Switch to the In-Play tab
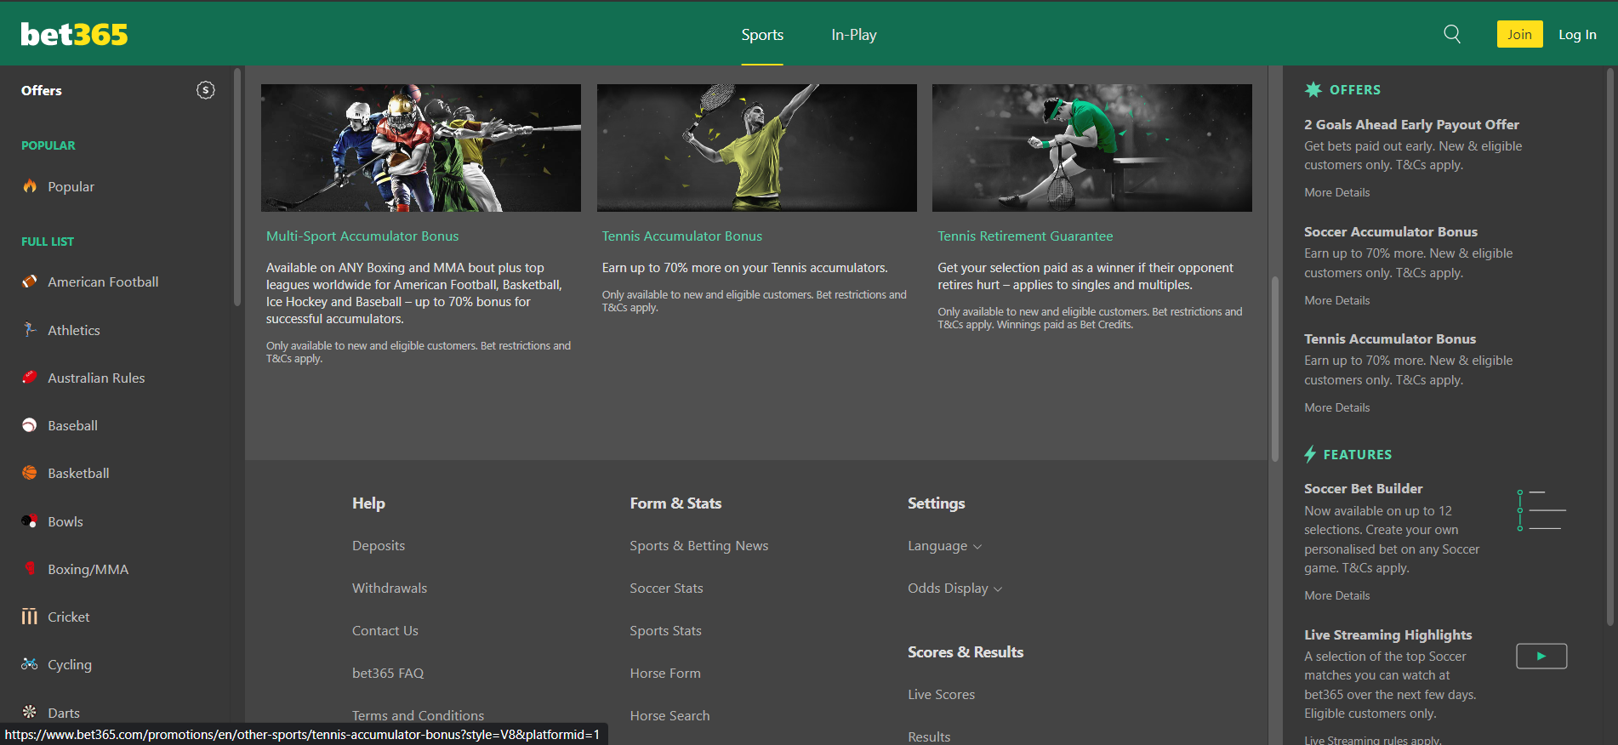This screenshot has width=1618, height=745. pos(853,35)
